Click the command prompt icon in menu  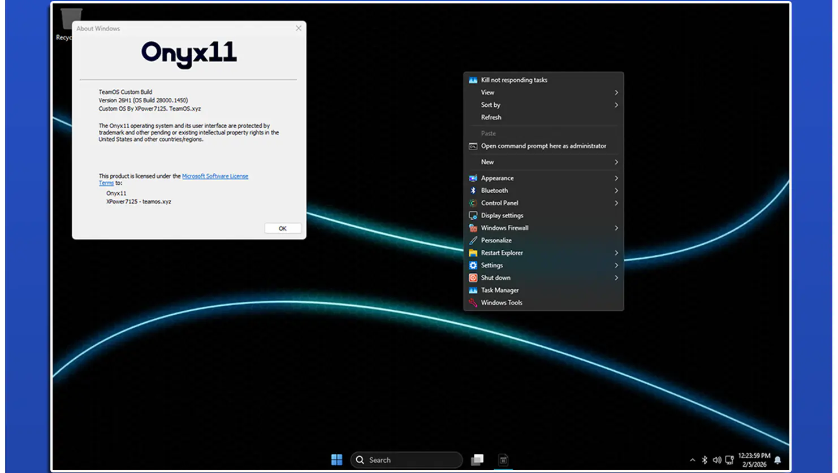pos(473,146)
